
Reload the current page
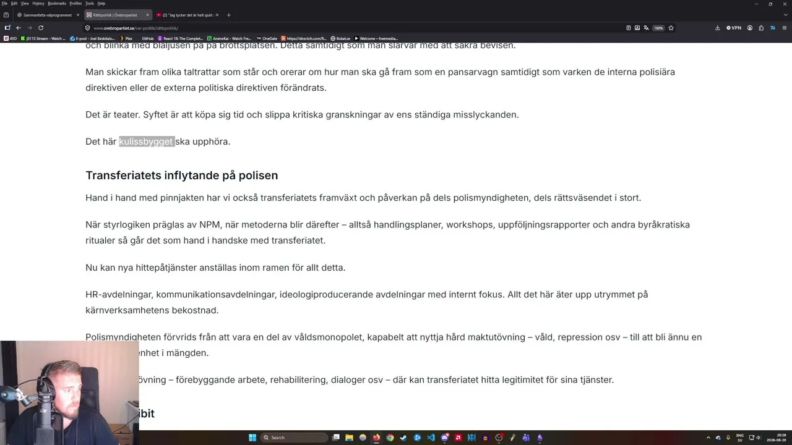click(41, 28)
